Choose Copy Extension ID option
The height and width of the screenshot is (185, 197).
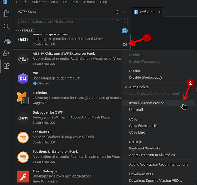(143, 126)
